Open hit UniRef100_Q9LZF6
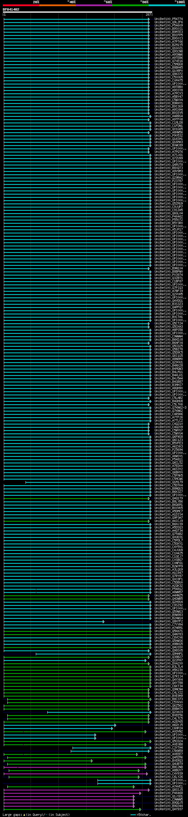This screenshot has height=817, width=188. pos(169,22)
